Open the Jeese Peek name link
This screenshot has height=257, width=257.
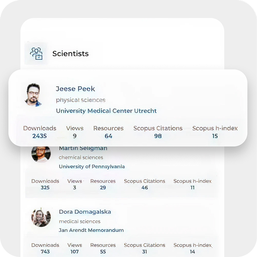point(75,89)
